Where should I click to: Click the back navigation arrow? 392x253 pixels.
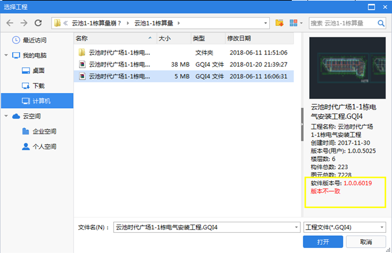pyautogui.click(x=10, y=23)
